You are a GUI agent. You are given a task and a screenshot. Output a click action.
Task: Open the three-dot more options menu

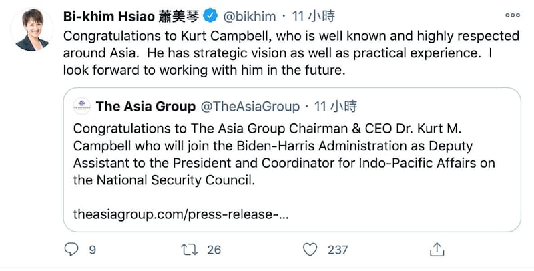[513, 14]
